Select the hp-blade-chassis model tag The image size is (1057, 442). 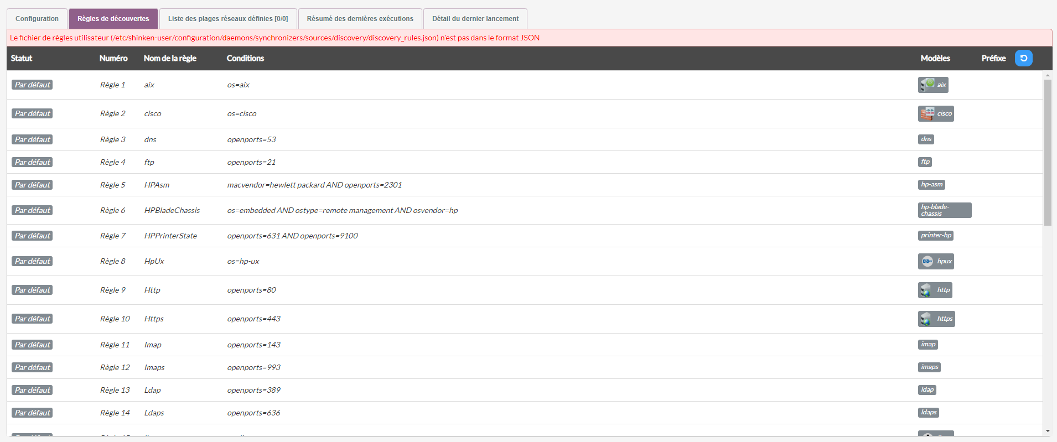[x=944, y=210]
